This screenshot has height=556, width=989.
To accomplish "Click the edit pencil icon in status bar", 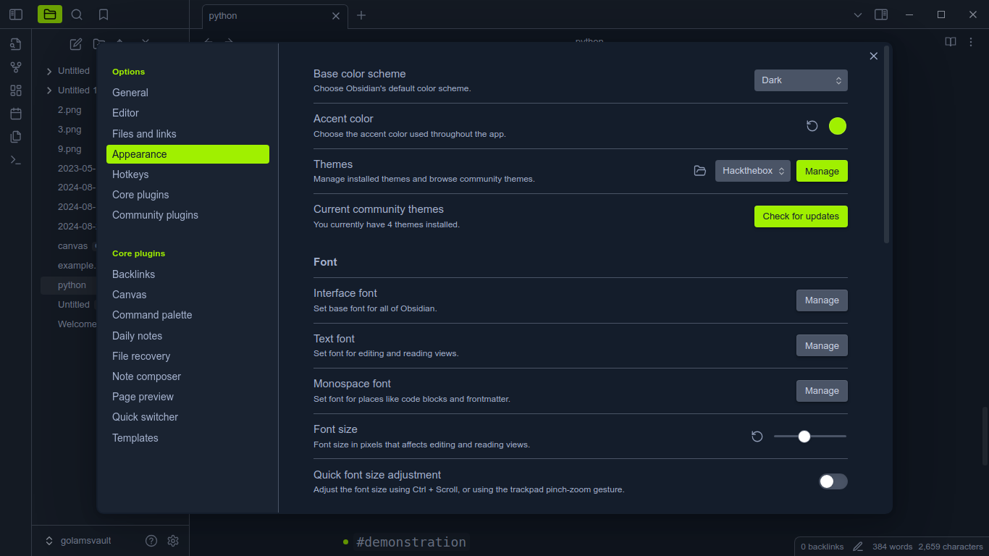I will click(858, 547).
